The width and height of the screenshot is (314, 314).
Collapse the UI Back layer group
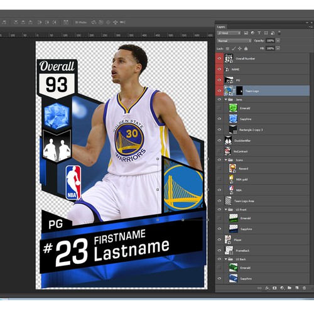coord(226,259)
